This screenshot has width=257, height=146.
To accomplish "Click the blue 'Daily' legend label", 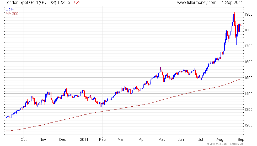I will point(10,9).
